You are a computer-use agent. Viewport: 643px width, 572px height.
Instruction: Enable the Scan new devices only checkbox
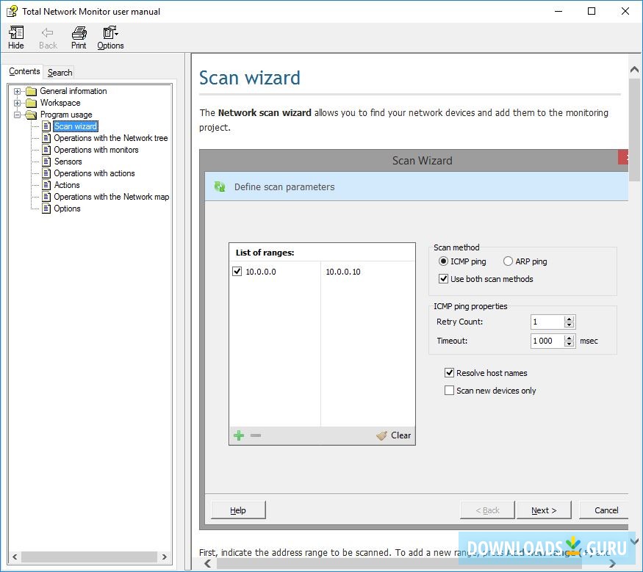(449, 390)
